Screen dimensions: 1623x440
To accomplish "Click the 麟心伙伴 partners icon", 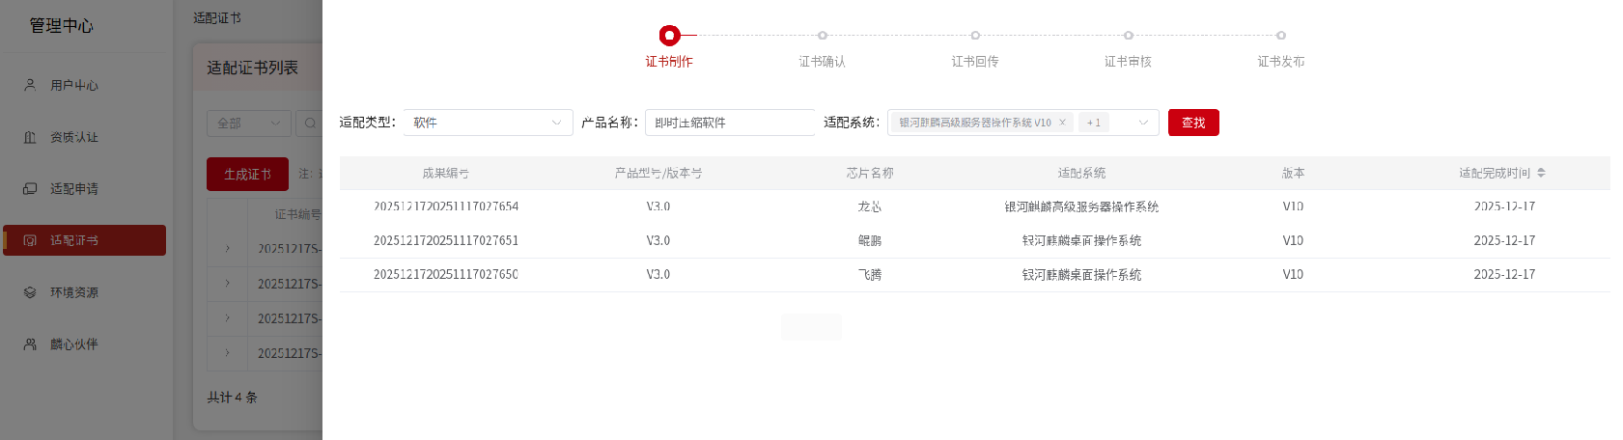I will click(x=30, y=344).
